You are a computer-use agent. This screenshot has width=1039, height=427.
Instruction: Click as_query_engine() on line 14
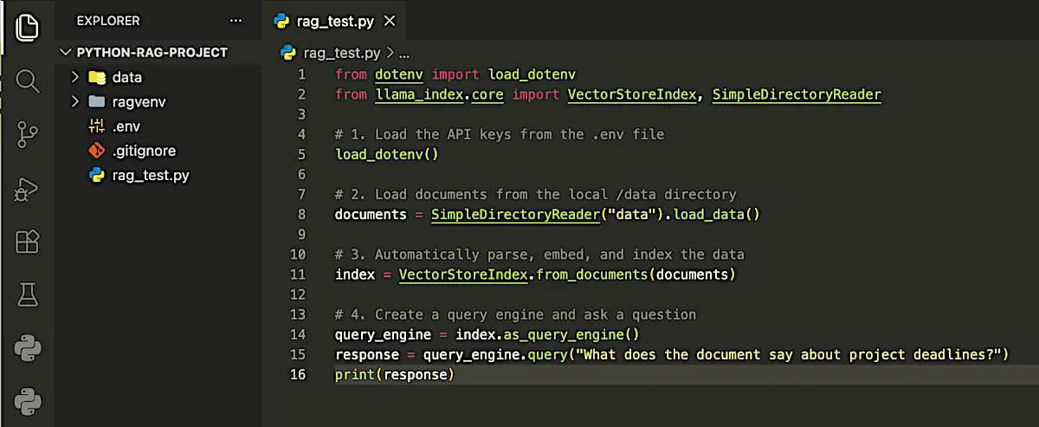571,334
